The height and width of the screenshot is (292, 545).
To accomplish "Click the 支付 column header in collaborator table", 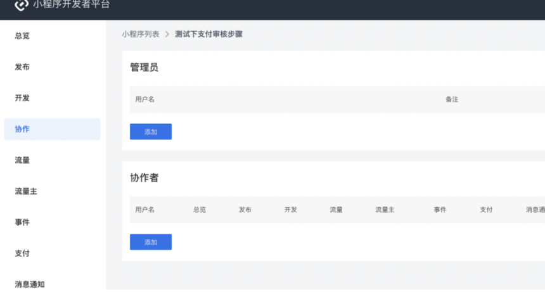I will point(486,210).
